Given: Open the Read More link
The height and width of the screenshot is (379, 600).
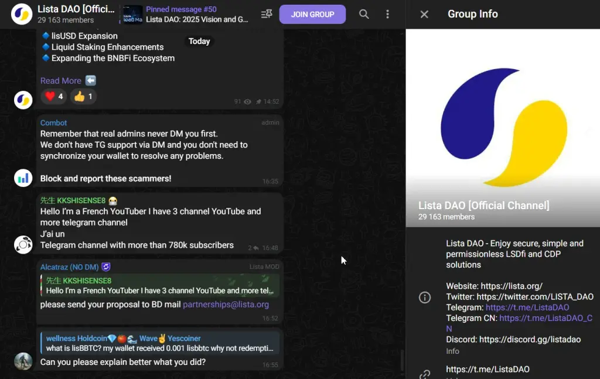Looking at the screenshot, I should tap(61, 81).
